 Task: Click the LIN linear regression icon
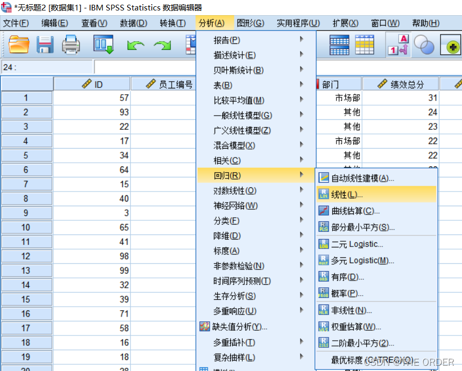(323, 194)
